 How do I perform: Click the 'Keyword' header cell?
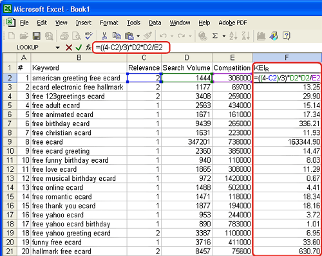point(79,68)
